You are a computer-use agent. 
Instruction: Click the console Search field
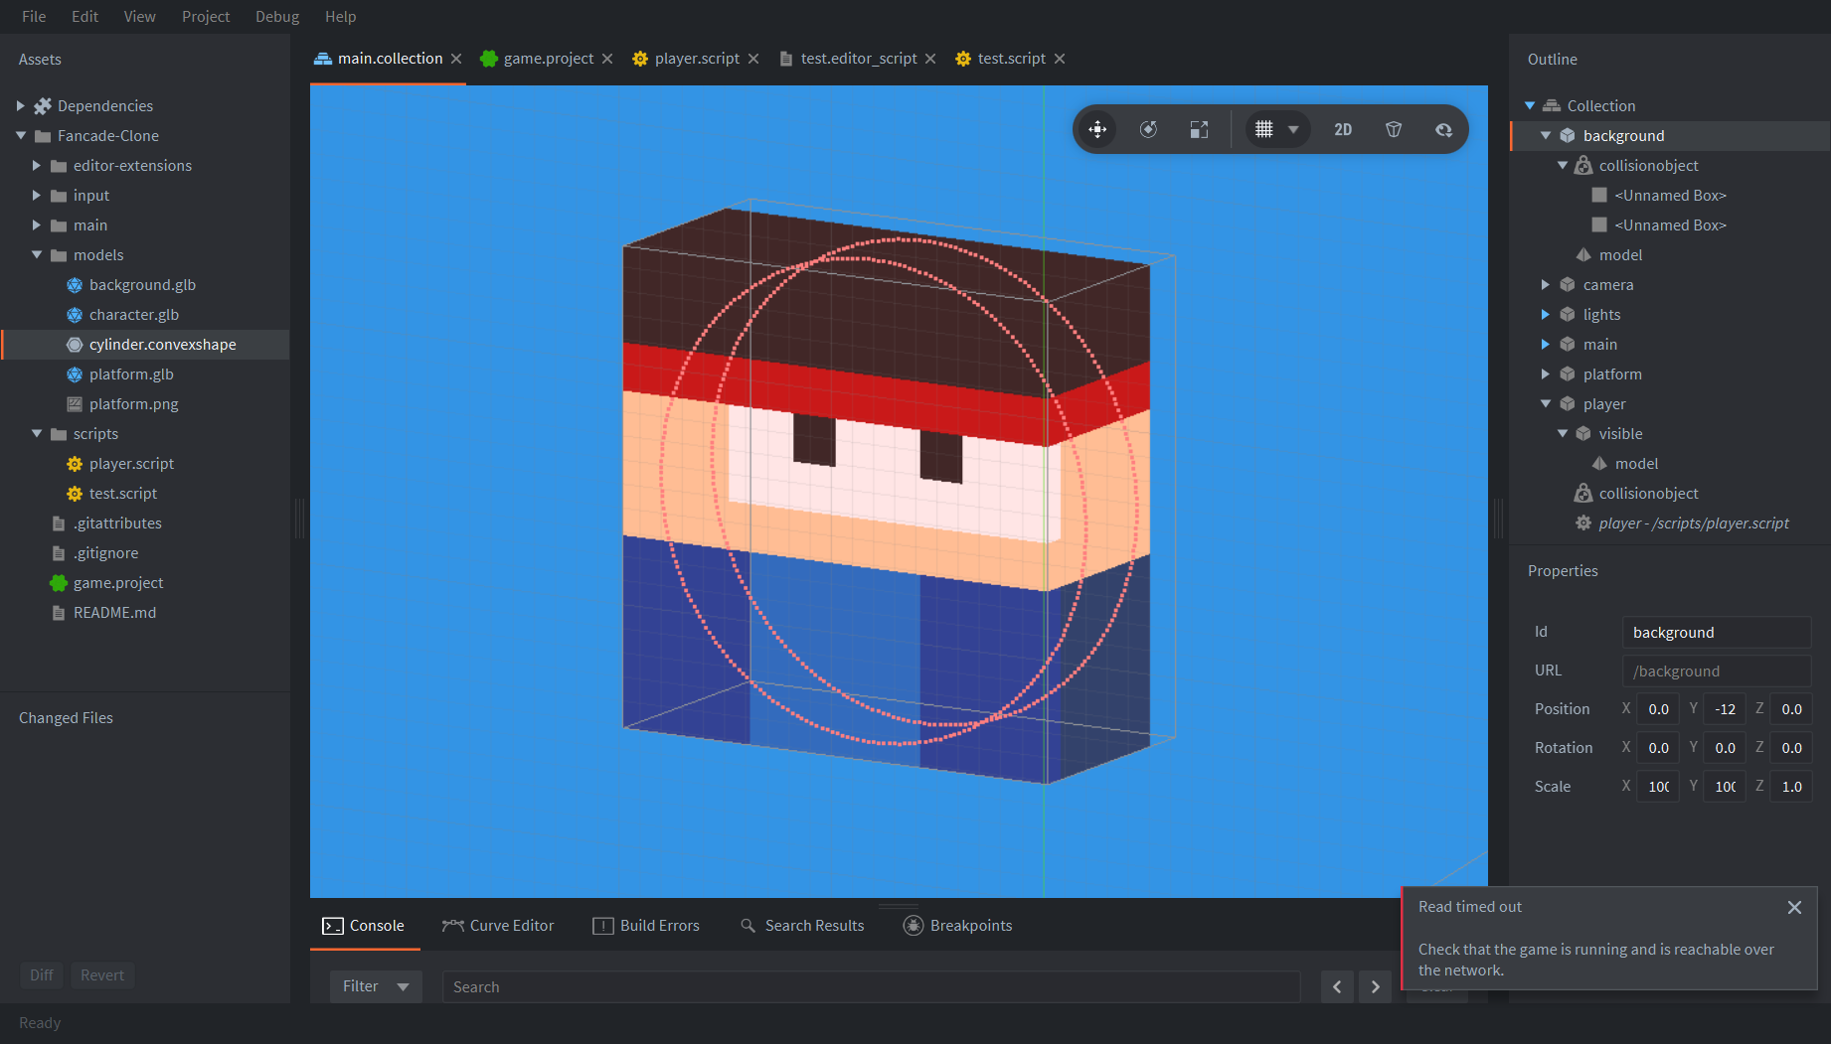(x=870, y=986)
